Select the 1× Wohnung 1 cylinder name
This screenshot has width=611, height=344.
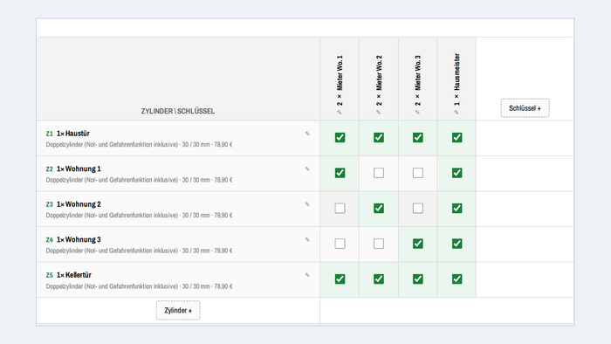click(x=79, y=169)
